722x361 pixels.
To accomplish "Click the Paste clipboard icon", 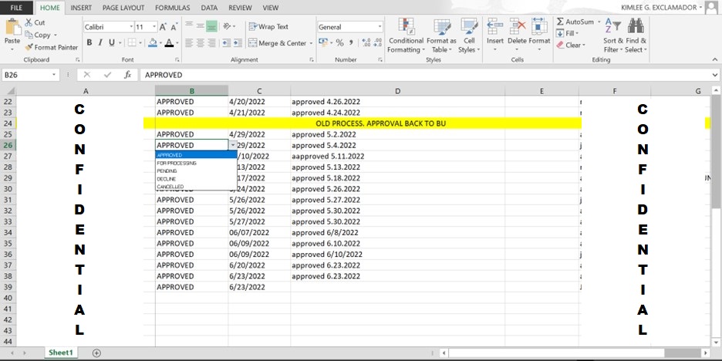I will pyautogui.click(x=12, y=28).
